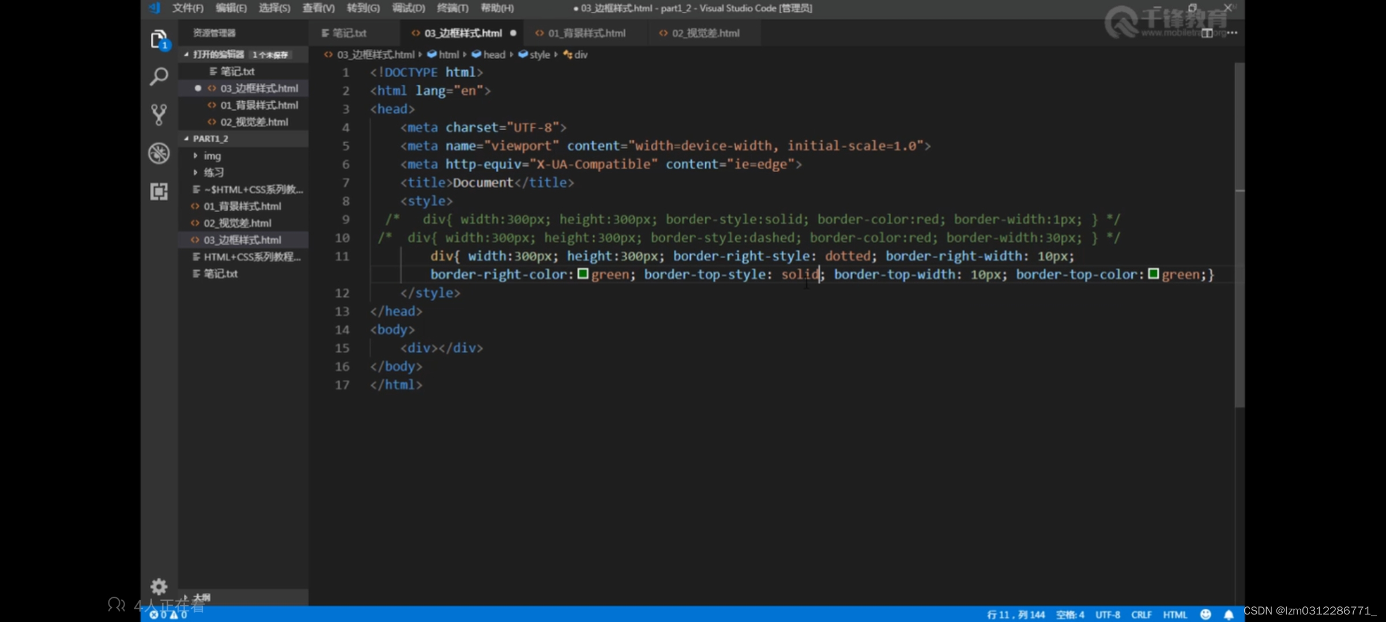Click green swatch for border-right-color
1386x622 pixels.
pyautogui.click(x=583, y=274)
